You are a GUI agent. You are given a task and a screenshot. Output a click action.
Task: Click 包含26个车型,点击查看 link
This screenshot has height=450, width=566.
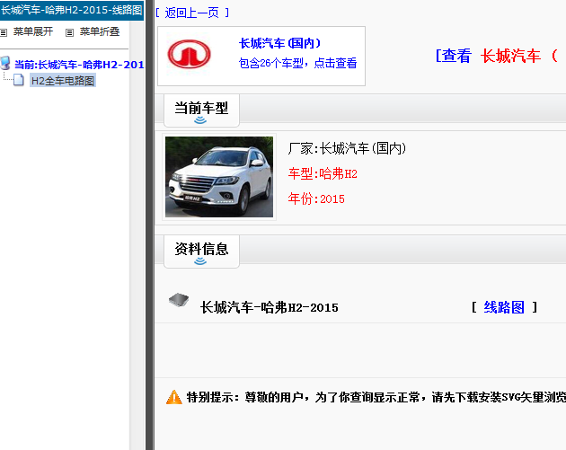pyautogui.click(x=297, y=63)
